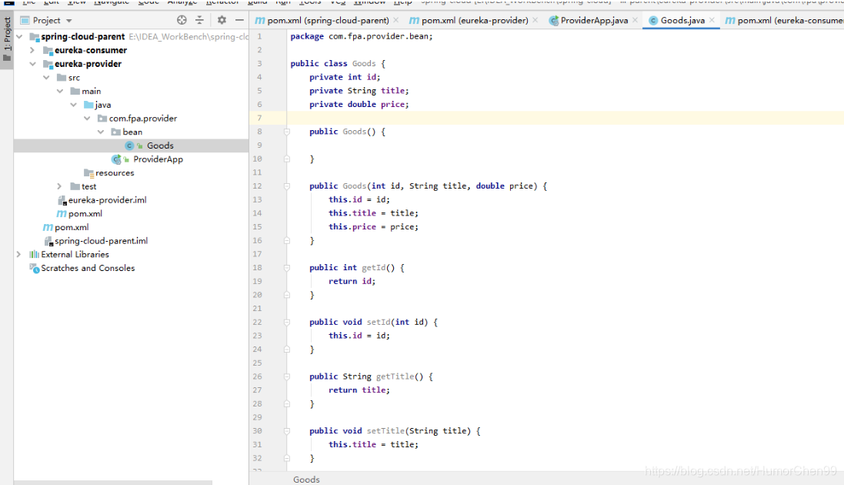This screenshot has height=485, width=844.
Task: Click fold end marker at line 16
Action: tap(287, 241)
